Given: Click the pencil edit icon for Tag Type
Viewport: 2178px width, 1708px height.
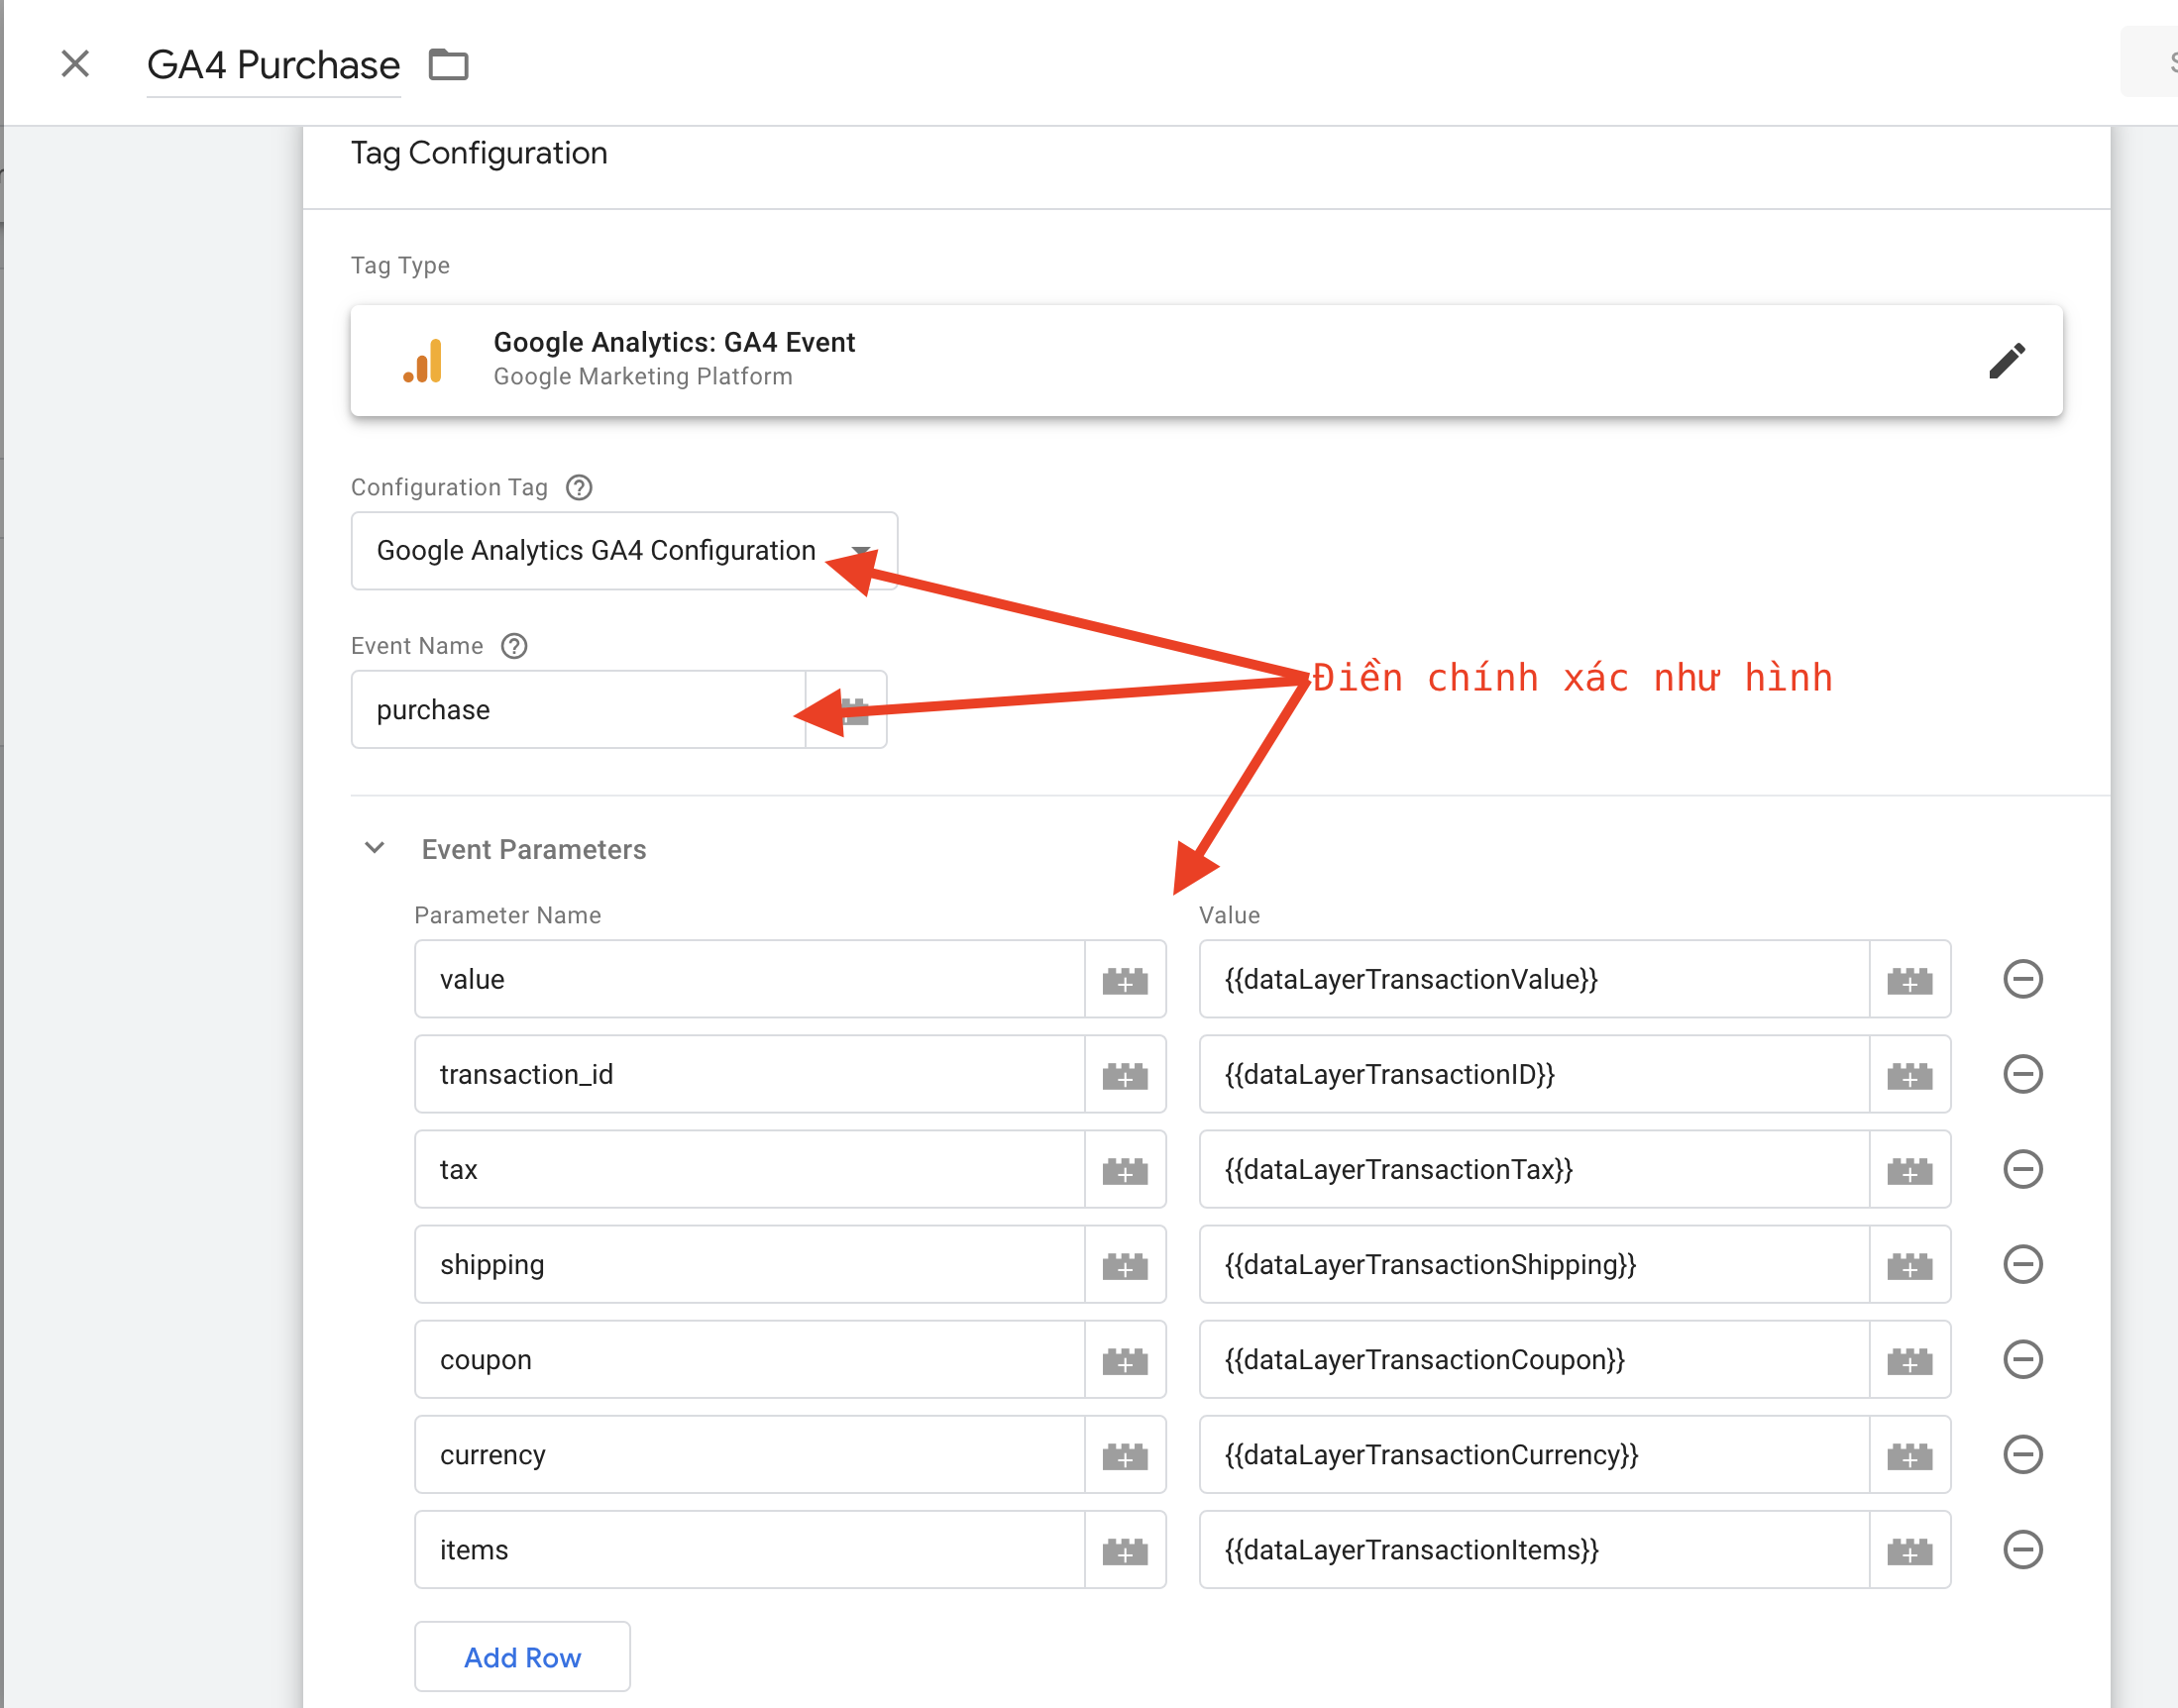Looking at the screenshot, I should click(2006, 361).
